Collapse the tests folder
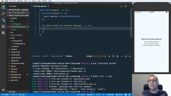The image size is (171, 96). tap(13, 38)
